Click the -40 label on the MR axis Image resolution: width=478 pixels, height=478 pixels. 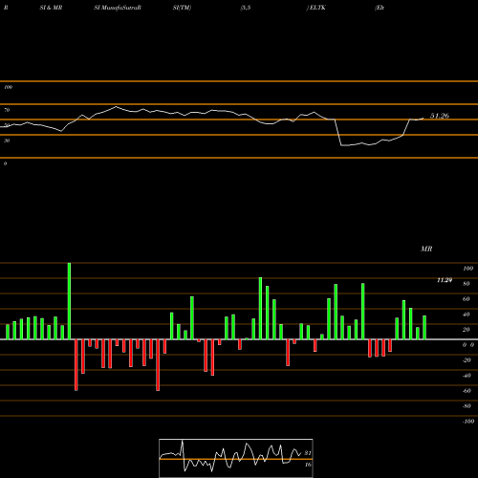pyautogui.click(x=467, y=376)
